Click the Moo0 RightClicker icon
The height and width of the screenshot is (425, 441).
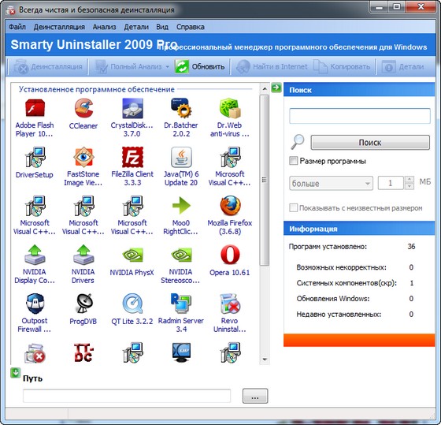tap(181, 206)
